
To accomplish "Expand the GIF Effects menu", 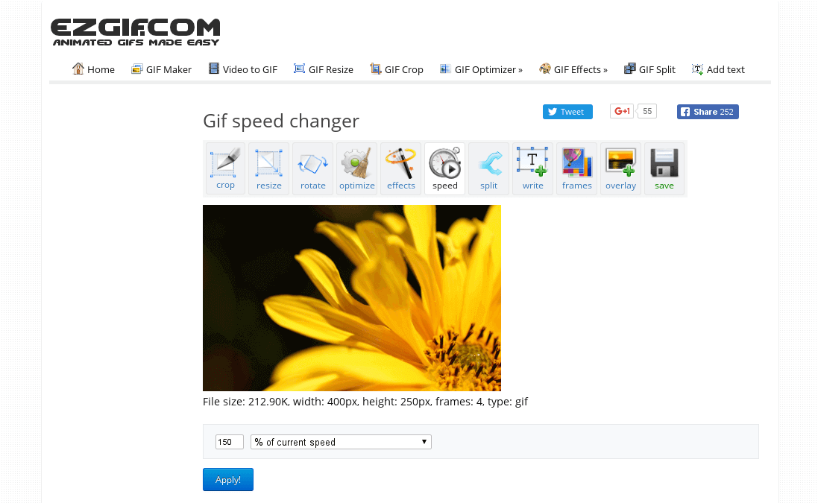I will tap(573, 69).
